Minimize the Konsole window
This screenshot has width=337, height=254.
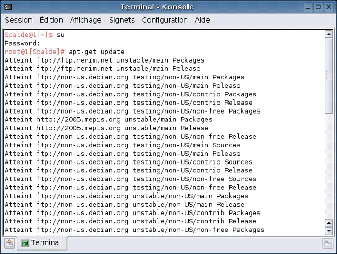tap(308, 7)
